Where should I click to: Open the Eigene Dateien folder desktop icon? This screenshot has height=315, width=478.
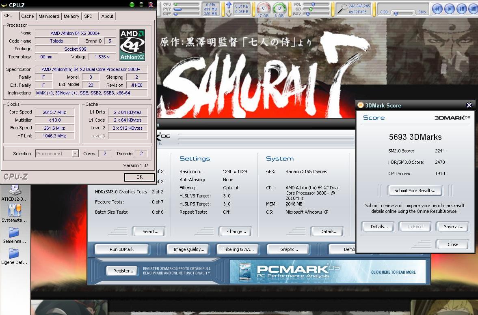pyautogui.click(x=14, y=257)
